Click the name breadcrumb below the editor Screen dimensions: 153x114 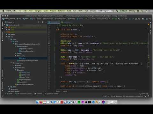click(x=65, y=91)
